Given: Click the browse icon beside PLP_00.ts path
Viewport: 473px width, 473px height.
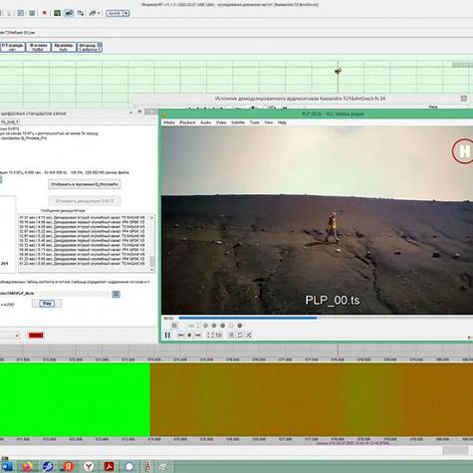Looking at the screenshot, I should tap(116, 294).
